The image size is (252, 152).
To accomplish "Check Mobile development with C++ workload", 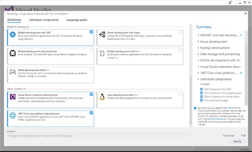I will coord(181,50).
